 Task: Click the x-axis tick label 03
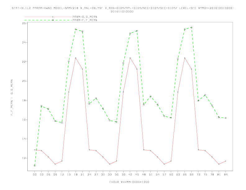41,174
